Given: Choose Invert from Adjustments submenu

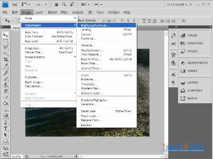Looking at the screenshot, I should click(x=106, y=75).
